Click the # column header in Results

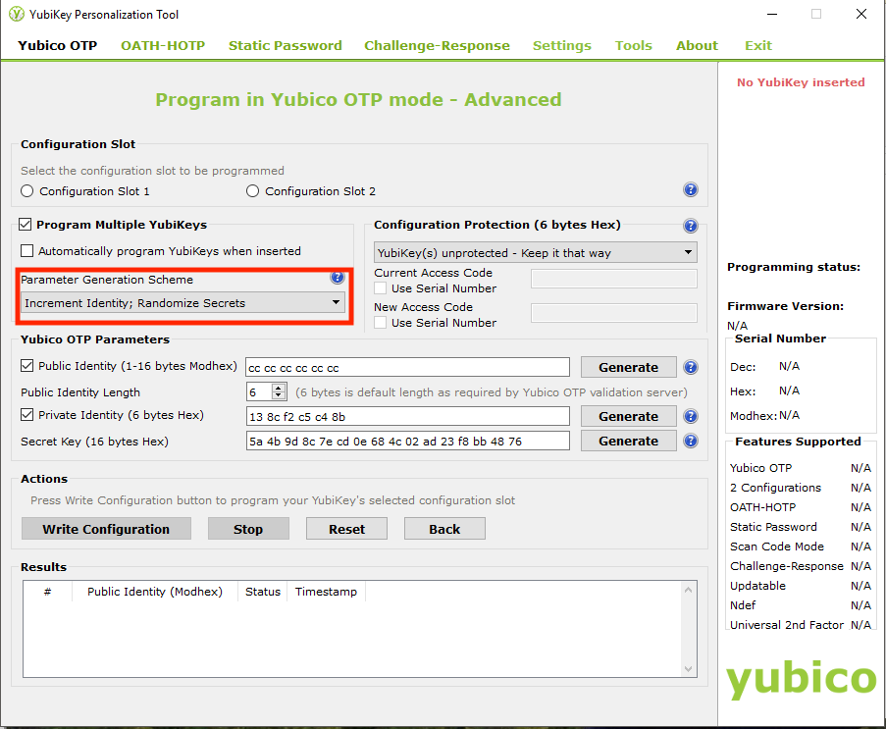[x=47, y=592]
